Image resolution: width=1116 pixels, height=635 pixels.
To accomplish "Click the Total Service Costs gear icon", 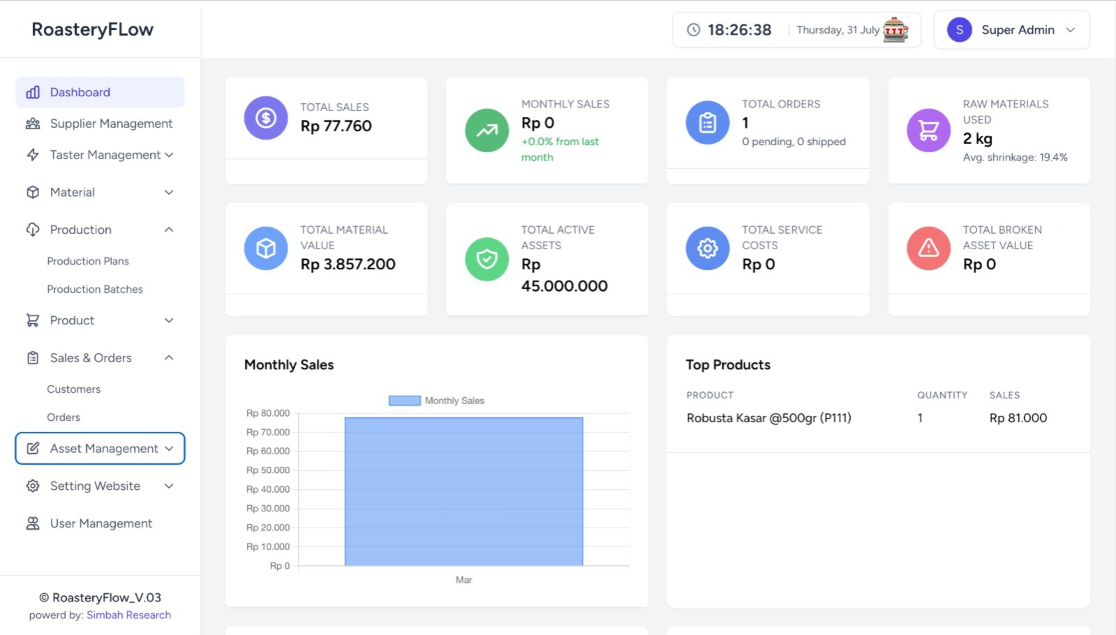I will click(x=707, y=248).
